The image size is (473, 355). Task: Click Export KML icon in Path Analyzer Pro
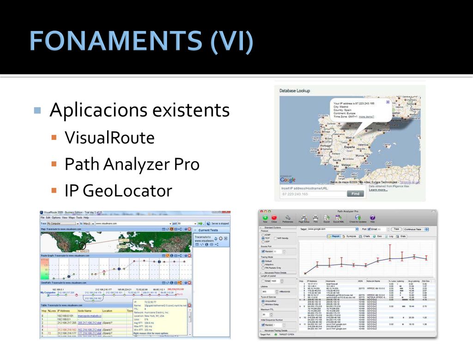pyautogui.click(x=339, y=218)
